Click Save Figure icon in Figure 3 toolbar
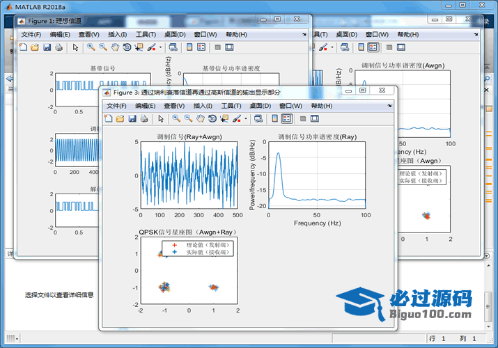The width and height of the screenshot is (498, 348). [132, 119]
